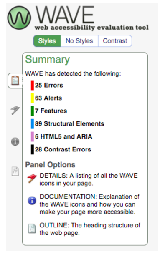The width and height of the screenshot is (165, 257).
Task: Click the WAVE green logo icon
Action: (x=19, y=18)
